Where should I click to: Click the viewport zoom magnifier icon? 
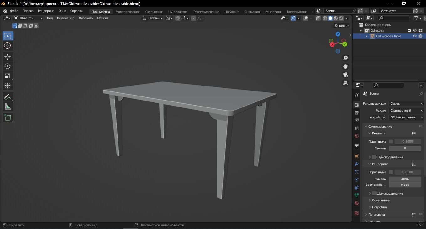tap(345, 58)
